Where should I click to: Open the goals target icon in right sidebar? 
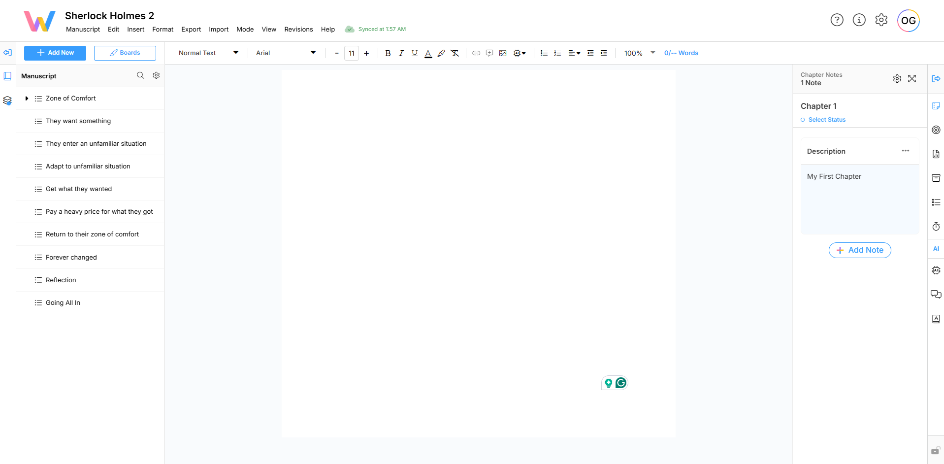click(x=936, y=130)
